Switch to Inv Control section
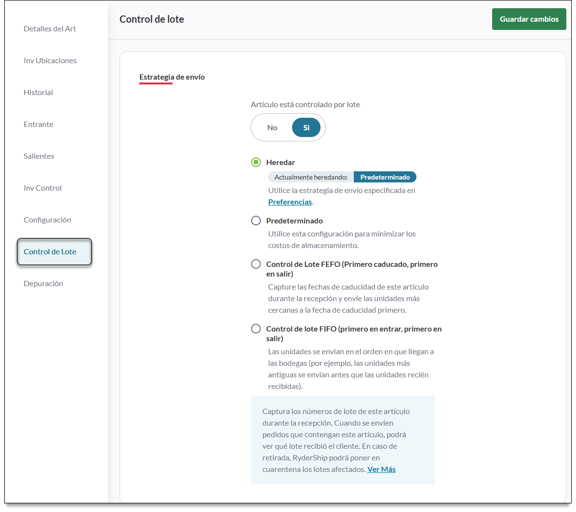Image resolution: width=576 pixels, height=512 pixels. click(x=42, y=188)
